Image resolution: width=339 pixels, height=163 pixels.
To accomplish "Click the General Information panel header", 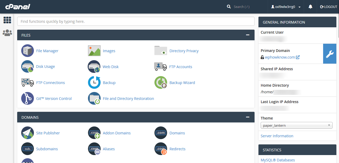I will 297,22.
